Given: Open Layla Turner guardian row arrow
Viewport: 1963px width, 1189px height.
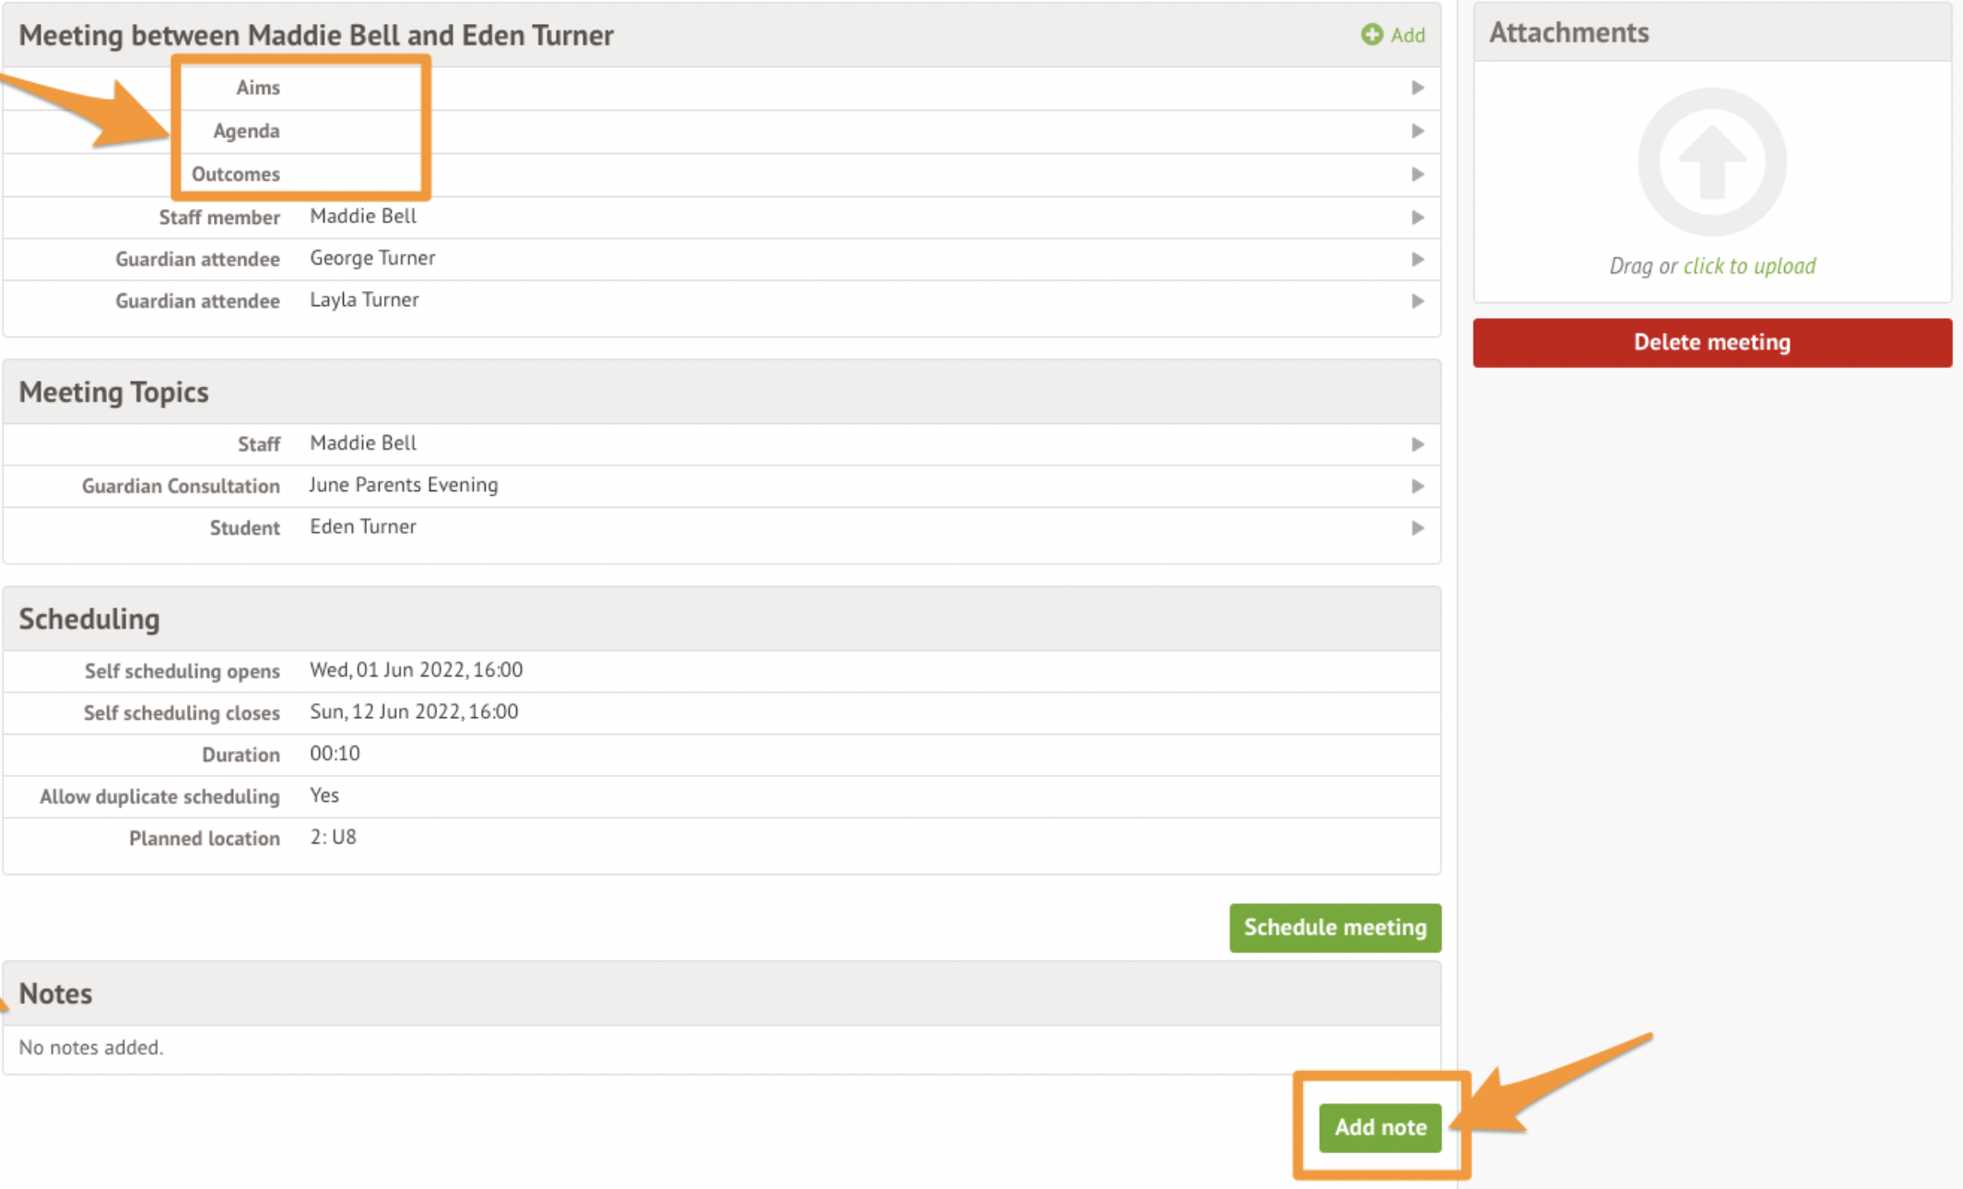Looking at the screenshot, I should pyautogui.click(x=1417, y=301).
